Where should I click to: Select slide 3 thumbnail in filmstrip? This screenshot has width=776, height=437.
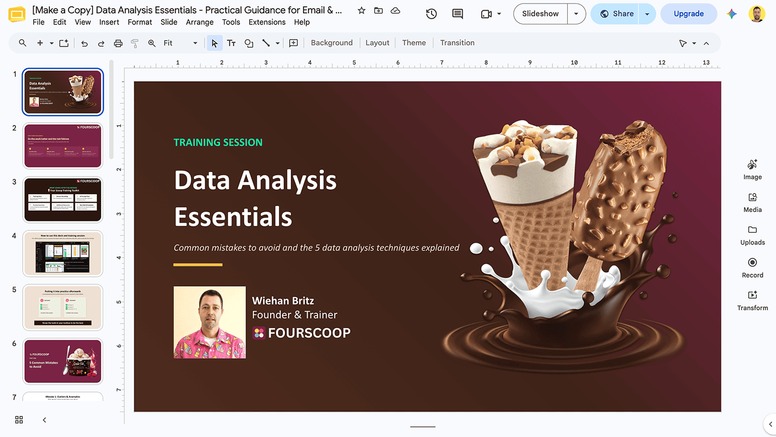tap(63, 199)
